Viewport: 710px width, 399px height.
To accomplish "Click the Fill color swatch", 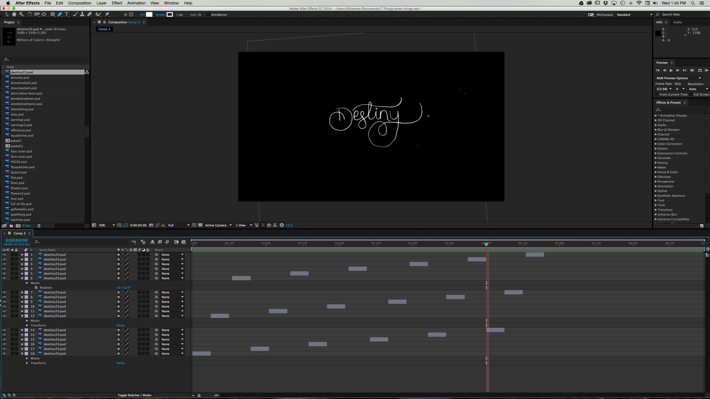I will point(149,14).
